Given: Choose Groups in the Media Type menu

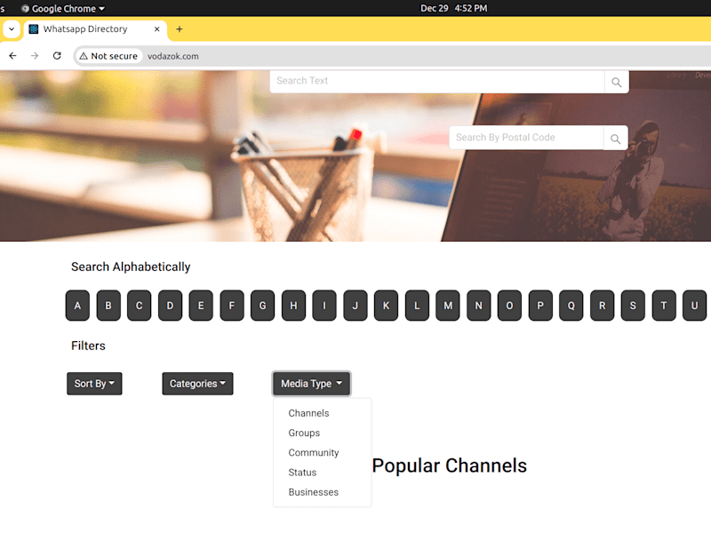Looking at the screenshot, I should click(x=304, y=433).
